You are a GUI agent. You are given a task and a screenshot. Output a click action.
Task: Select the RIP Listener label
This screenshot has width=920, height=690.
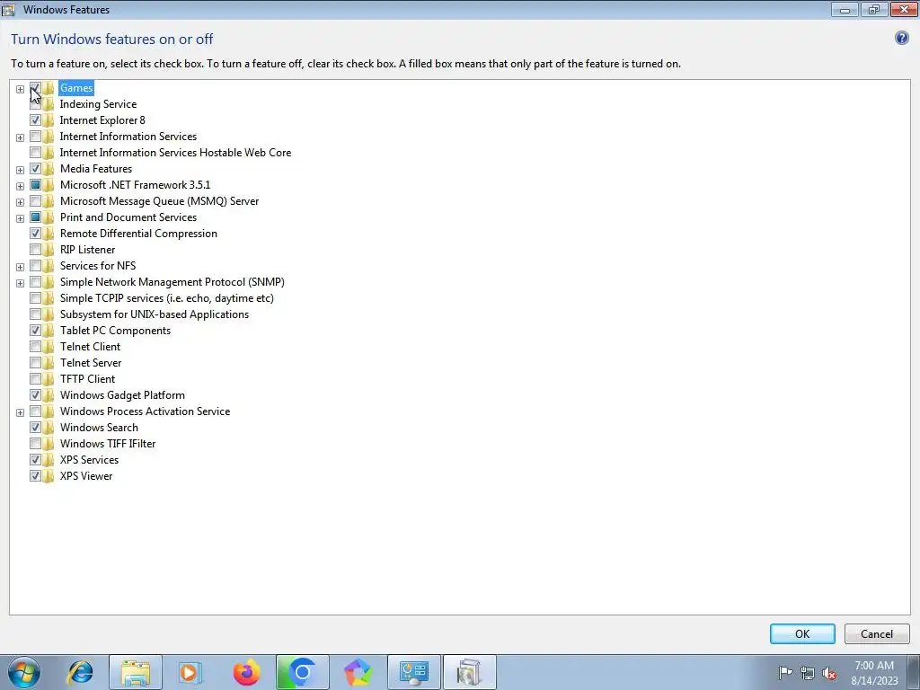(87, 250)
